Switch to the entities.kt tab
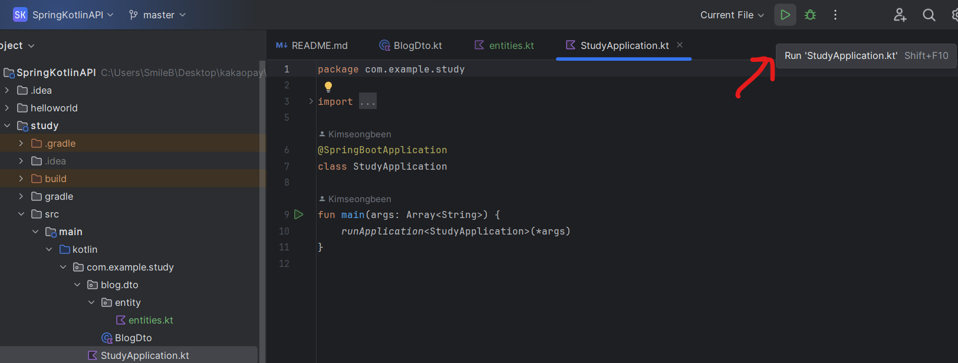The height and width of the screenshot is (363, 958). [x=505, y=45]
